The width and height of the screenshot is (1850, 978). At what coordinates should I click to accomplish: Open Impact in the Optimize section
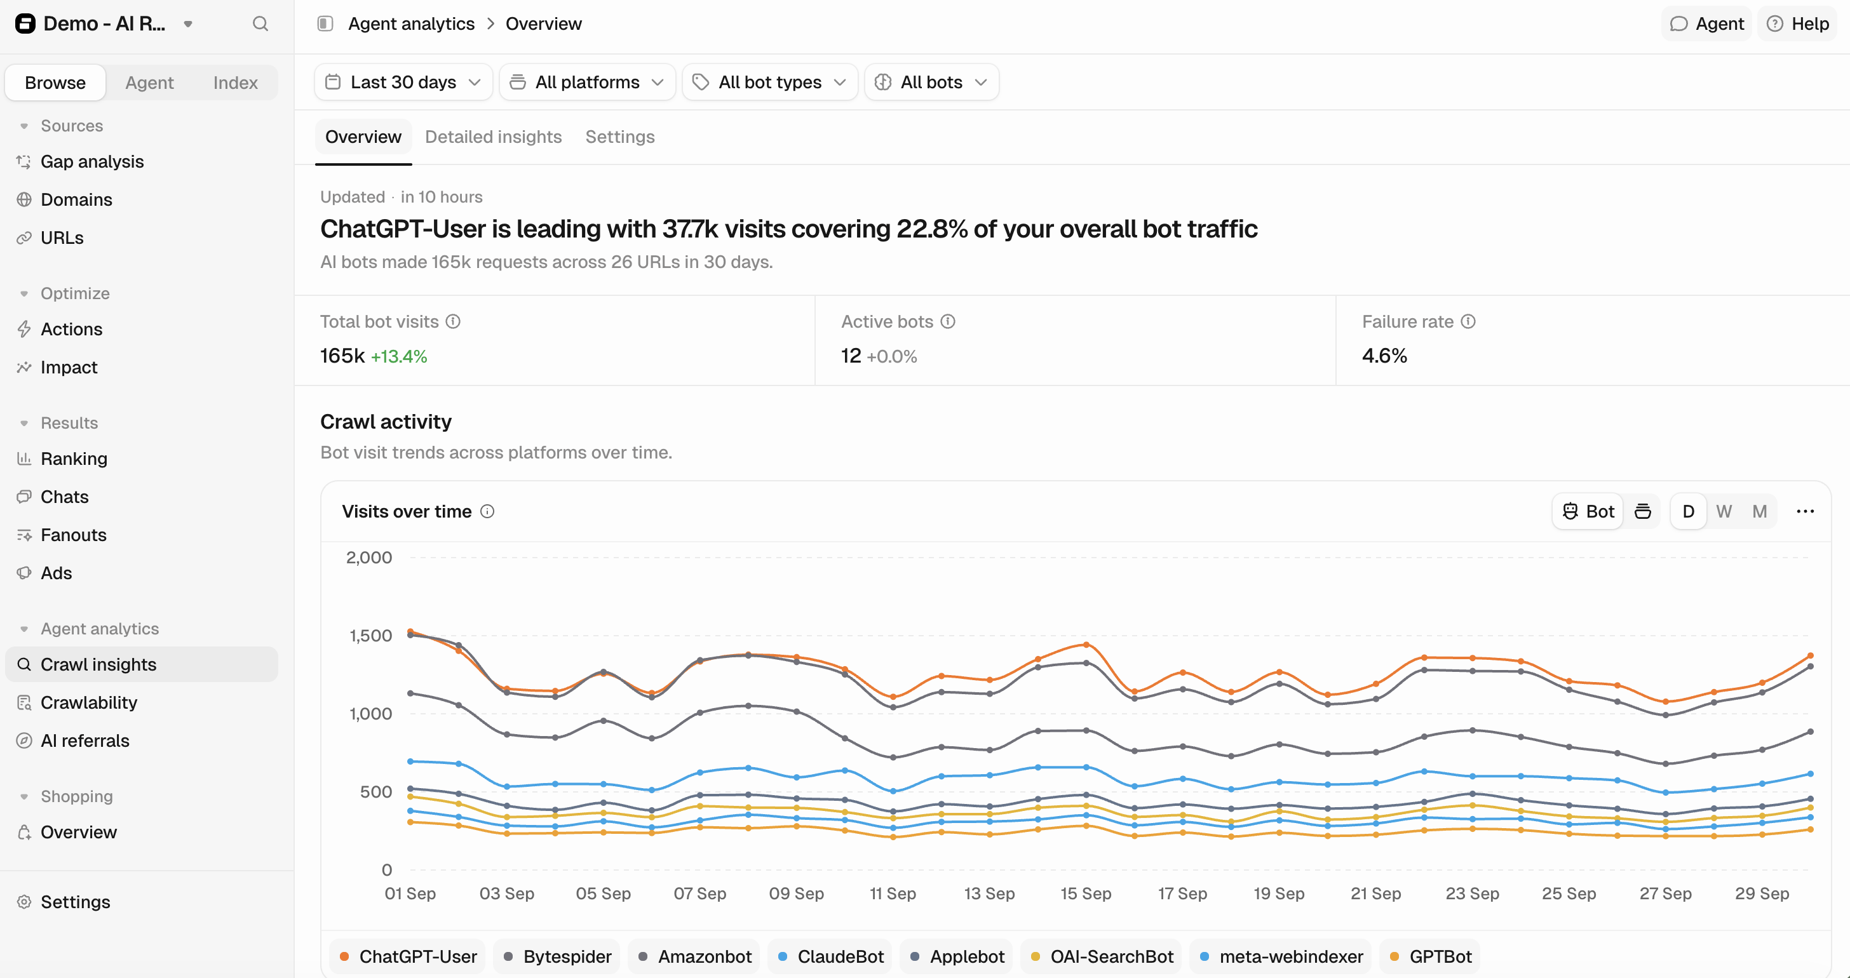69,367
